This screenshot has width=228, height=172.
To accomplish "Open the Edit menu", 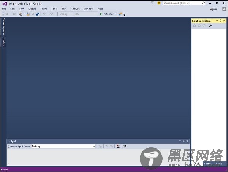I will click(x=13, y=9).
